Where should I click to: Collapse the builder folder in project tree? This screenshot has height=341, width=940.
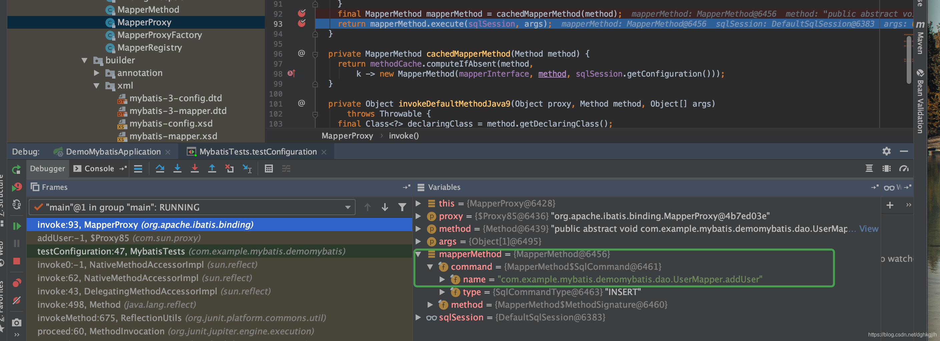coord(85,61)
